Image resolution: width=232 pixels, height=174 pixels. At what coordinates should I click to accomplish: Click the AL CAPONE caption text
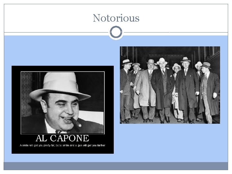63,138
